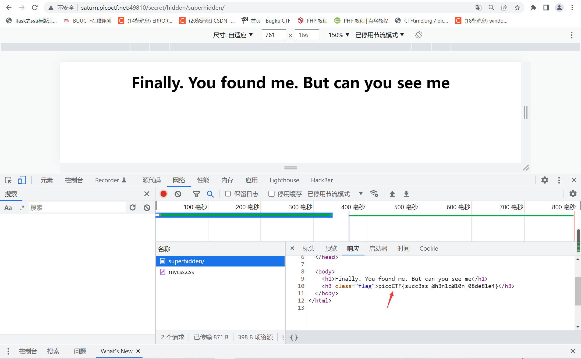Open the network request filter icon
Image resolution: width=581 pixels, height=359 pixels.
(x=196, y=194)
